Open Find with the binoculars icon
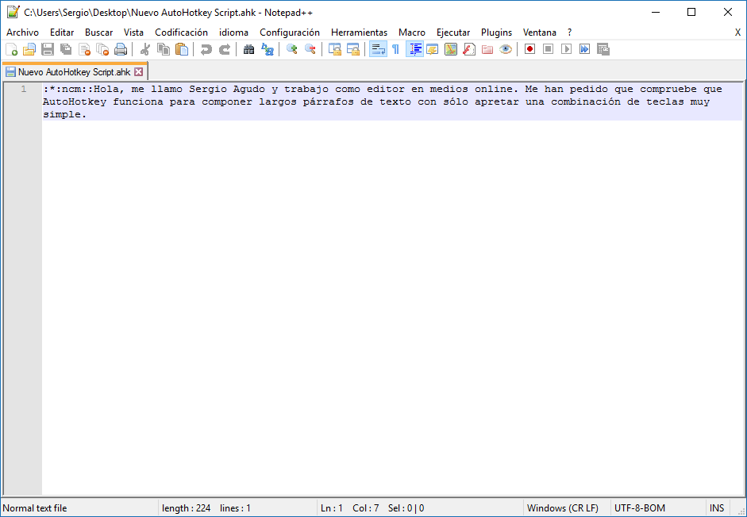Image resolution: width=747 pixels, height=517 pixels. pyautogui.click(x=249, y=49)
